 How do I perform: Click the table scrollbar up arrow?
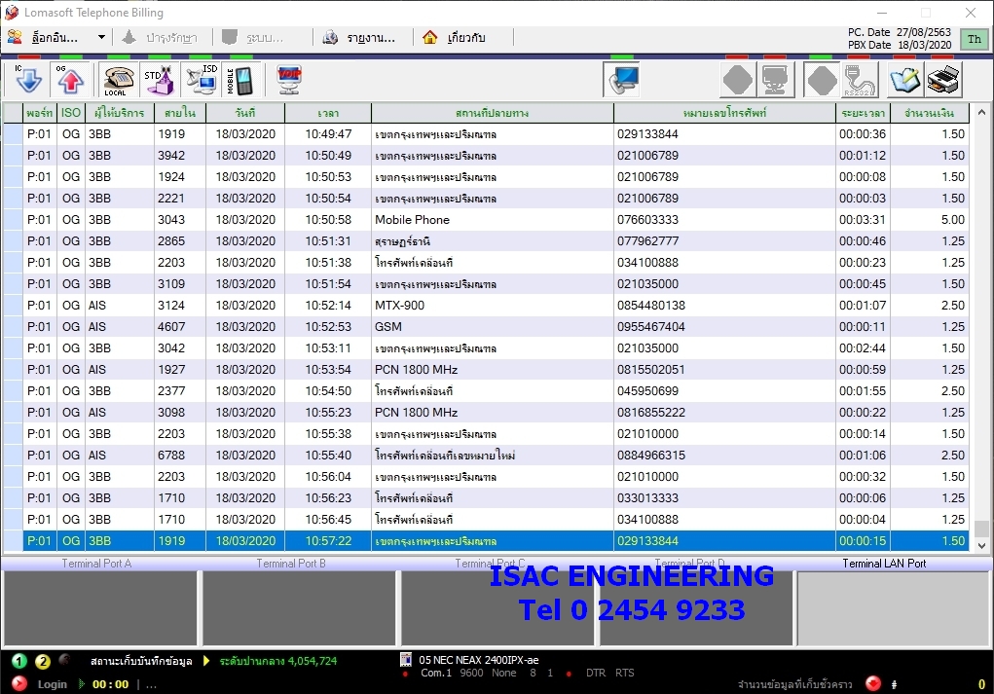(981, 112)
